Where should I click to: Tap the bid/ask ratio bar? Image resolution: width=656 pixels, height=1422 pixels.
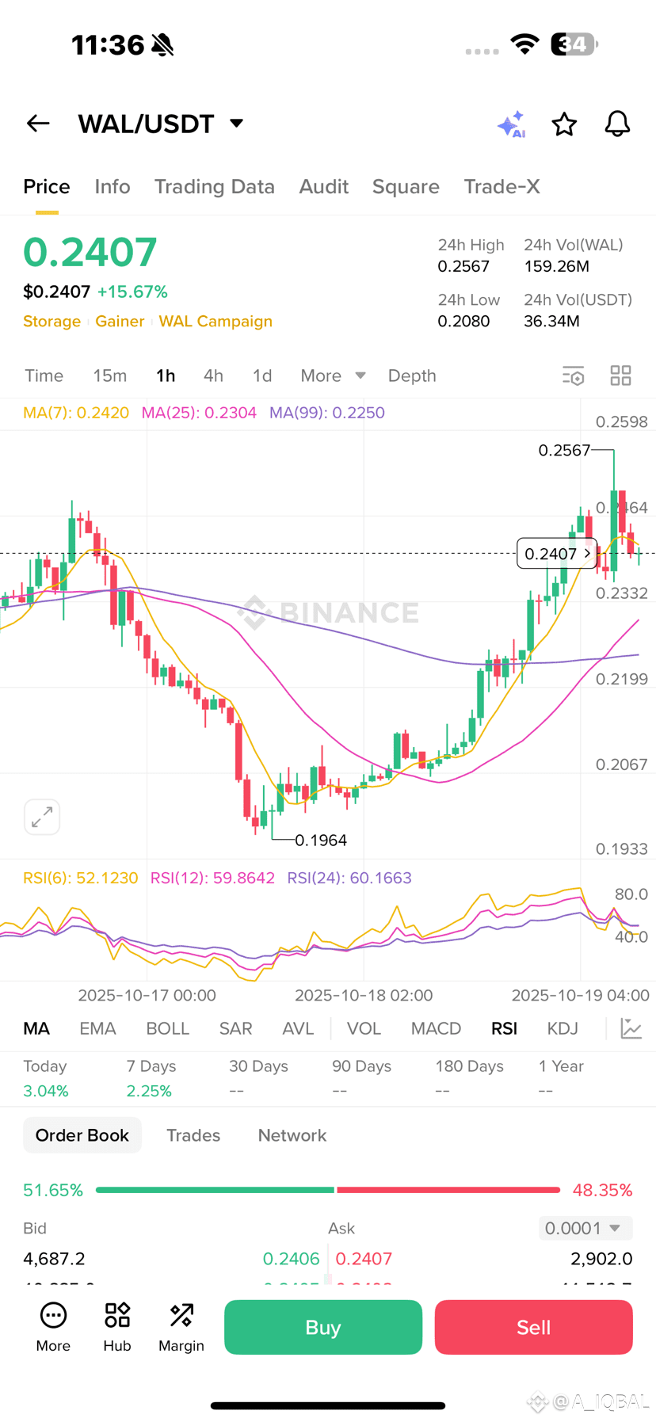click(x=328, y=1190)
